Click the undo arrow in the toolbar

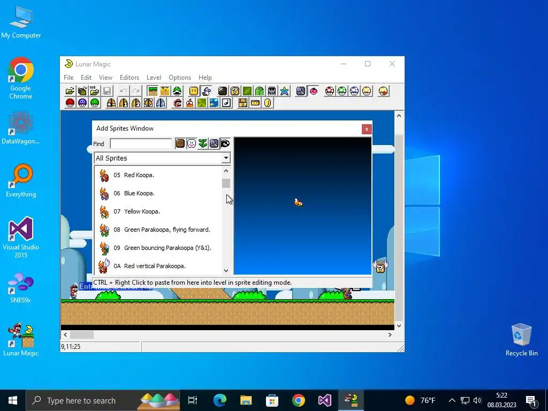[x=124, y=91]
